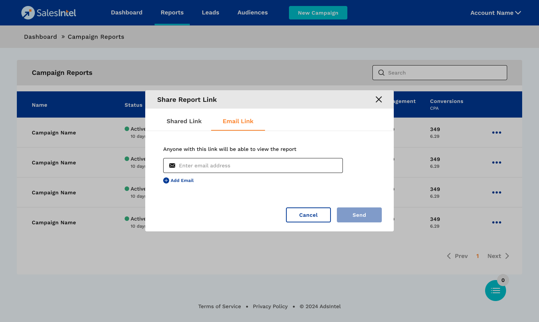Click the SalesIntel logo
This screenshot has height=322, width=539.
click(x=49, y=13)
